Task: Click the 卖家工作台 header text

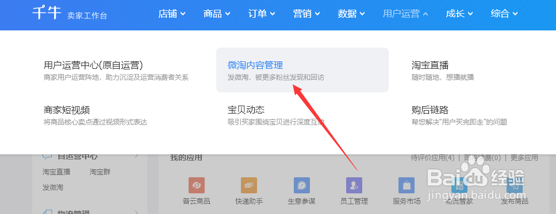Action: pos(87,15)
